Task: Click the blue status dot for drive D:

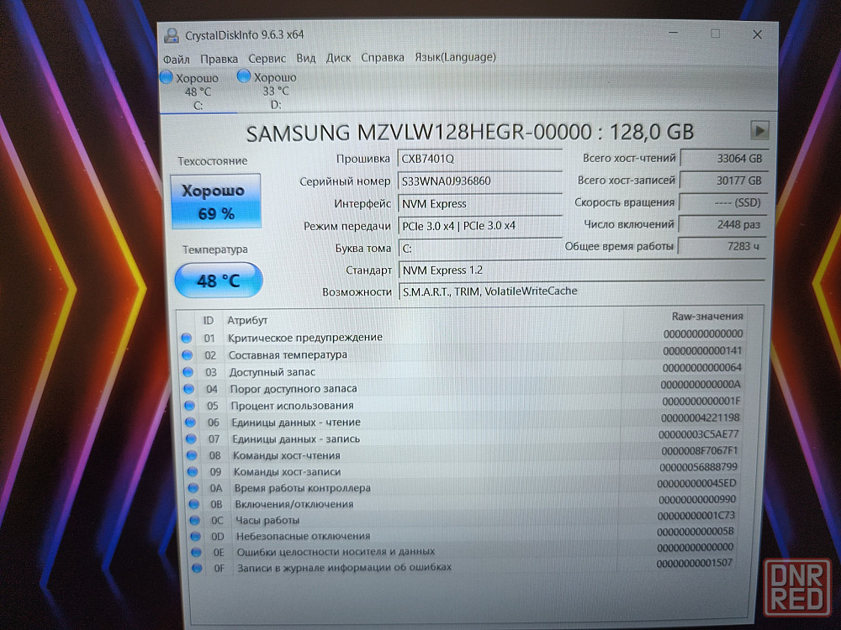Action: [x=244, y=76]
